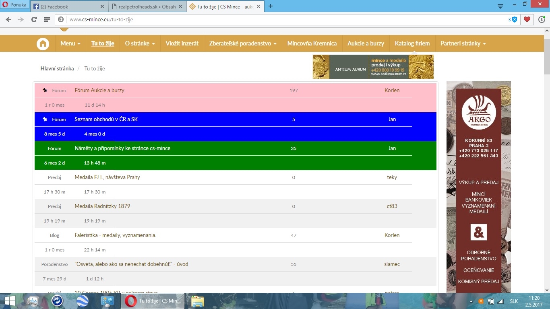Screen dimensions: 550x309
Task: Reload the current page
Action: click(x=34, y=19)
